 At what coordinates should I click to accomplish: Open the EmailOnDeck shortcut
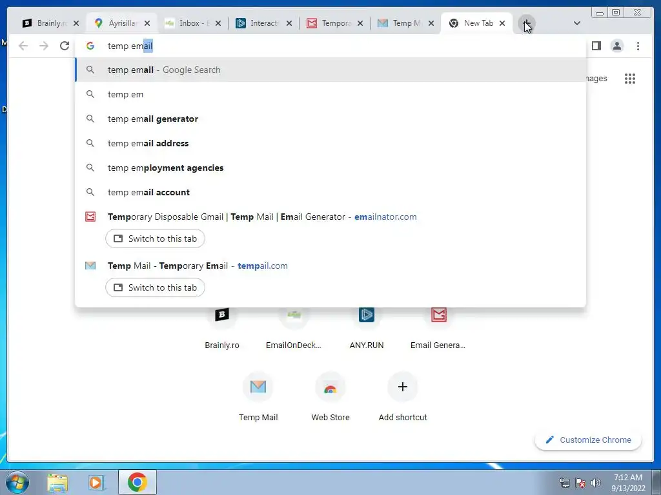(x=294, y=328)
